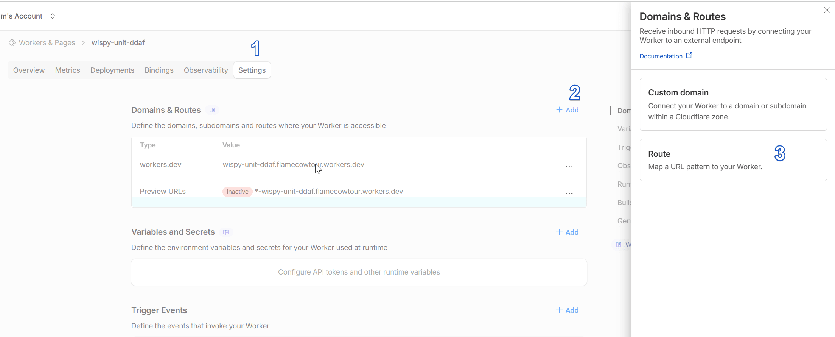Click the book icon in right sidebar
This screenshot has width=835, height=337.
click(x=619, y=245)
